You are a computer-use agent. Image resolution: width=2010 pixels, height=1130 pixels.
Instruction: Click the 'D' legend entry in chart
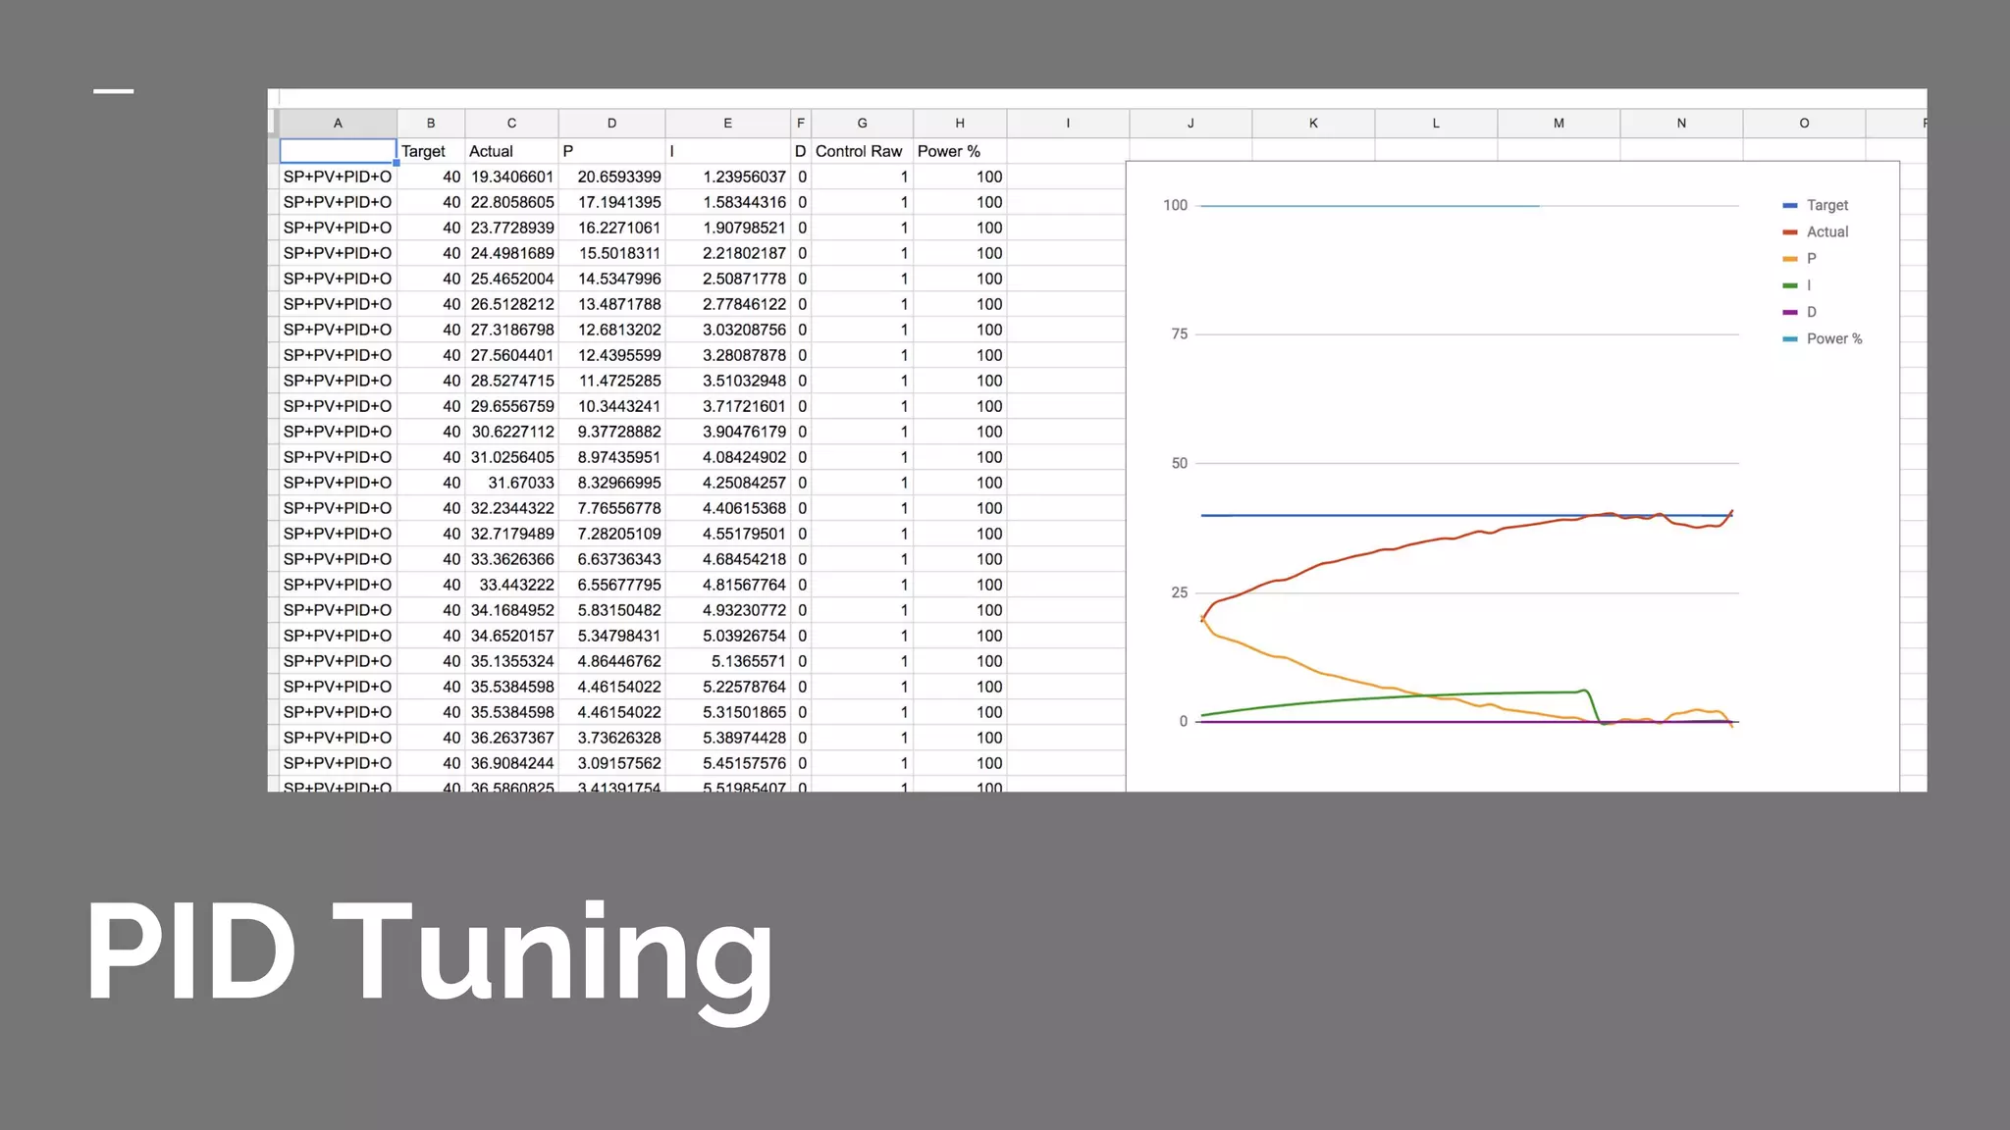click(x=1800, y=312)
